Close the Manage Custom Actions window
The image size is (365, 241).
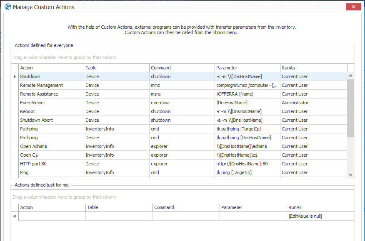pos(353,7)
